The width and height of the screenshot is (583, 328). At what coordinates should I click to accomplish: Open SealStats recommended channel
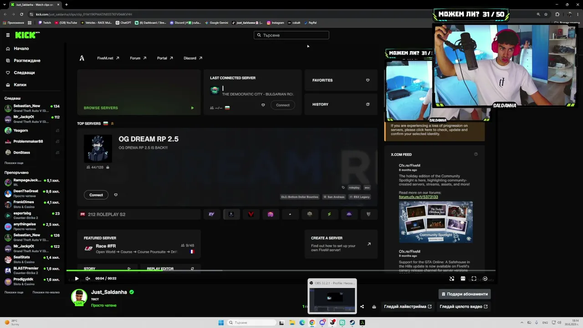(x=33, y=259)
